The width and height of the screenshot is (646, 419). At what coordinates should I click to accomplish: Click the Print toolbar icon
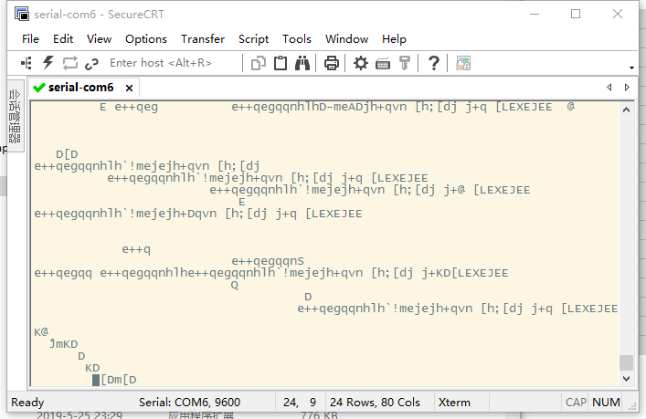(332, 63)
